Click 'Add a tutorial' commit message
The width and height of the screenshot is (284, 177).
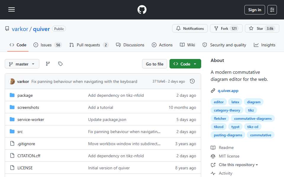(x=101, y=107)
